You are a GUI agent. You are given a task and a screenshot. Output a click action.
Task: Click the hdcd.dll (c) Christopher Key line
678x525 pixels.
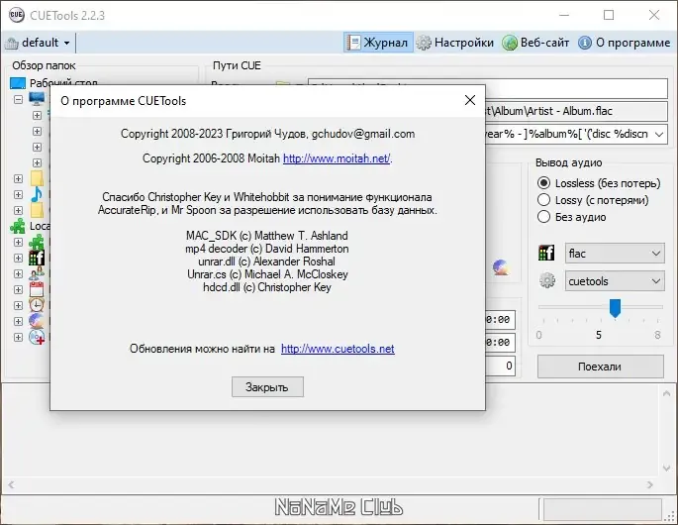[267, 287]
